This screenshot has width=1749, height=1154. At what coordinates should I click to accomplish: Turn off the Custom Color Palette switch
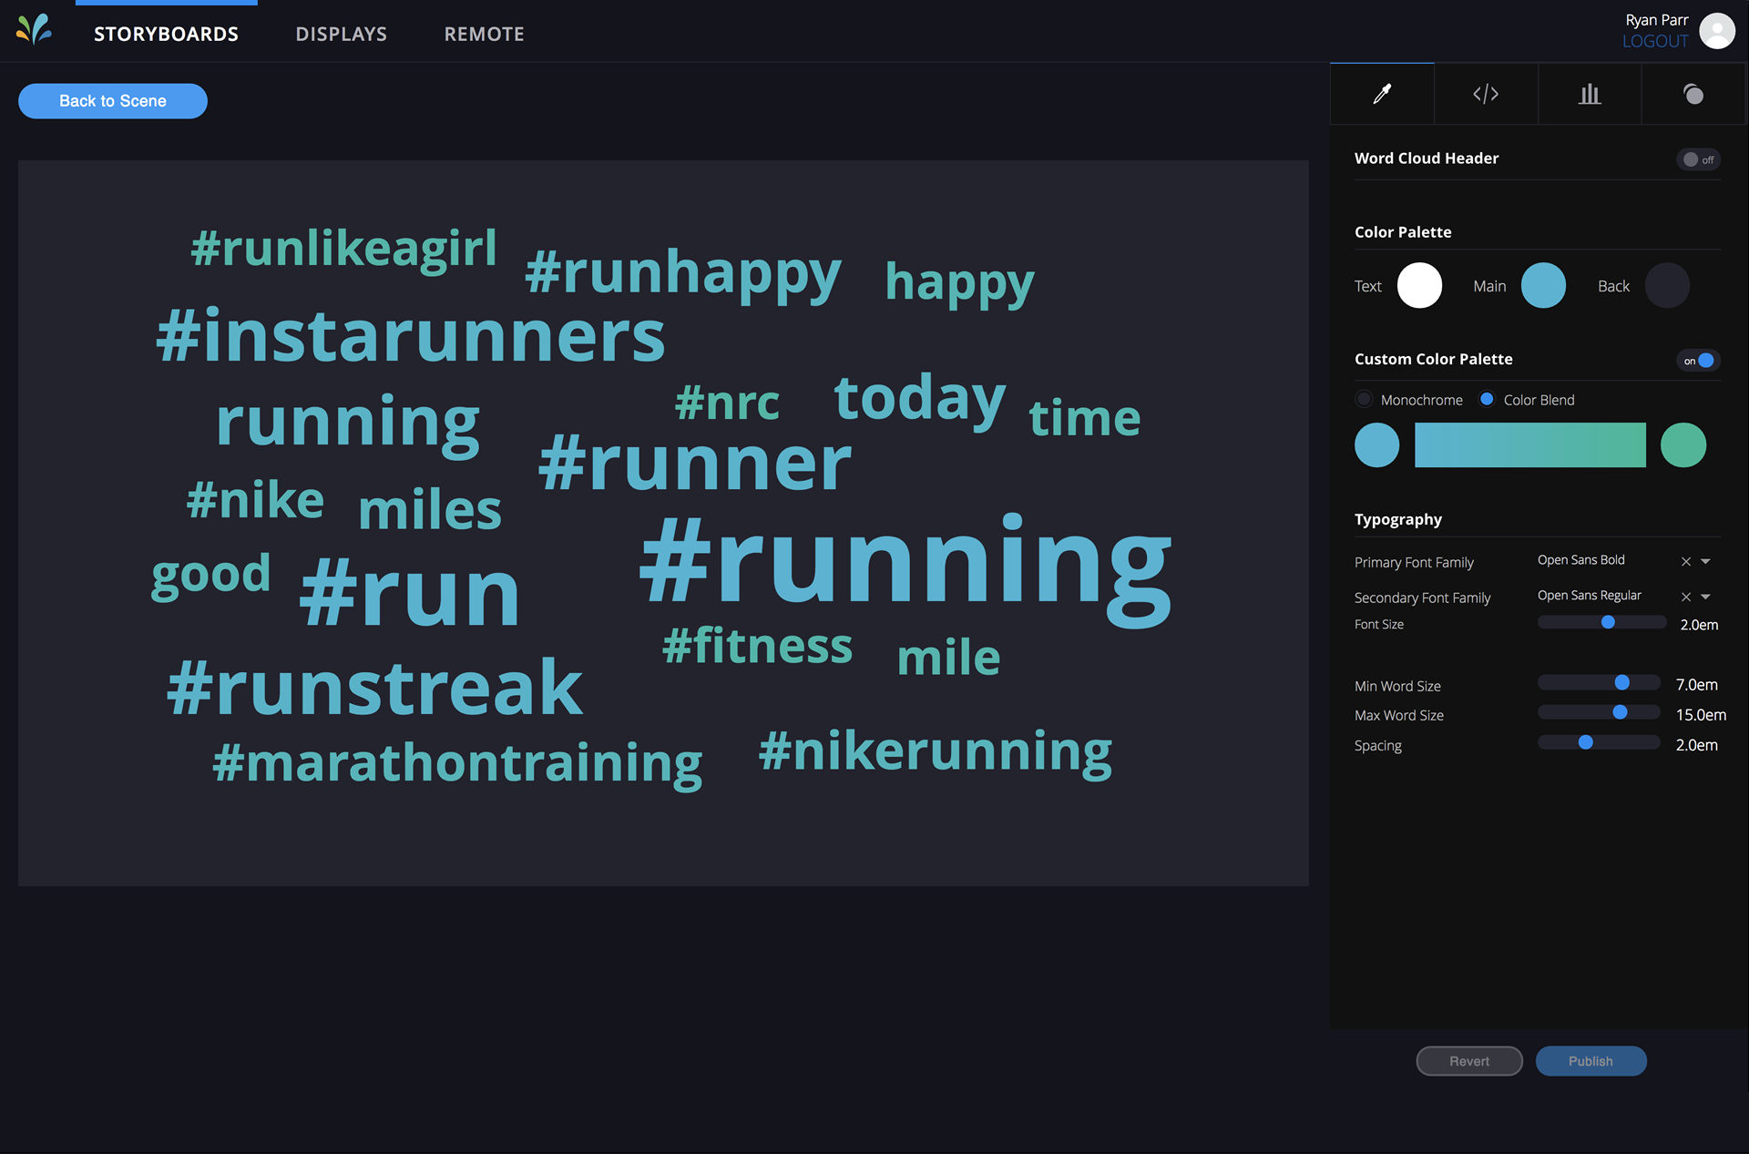(1698, 361)
